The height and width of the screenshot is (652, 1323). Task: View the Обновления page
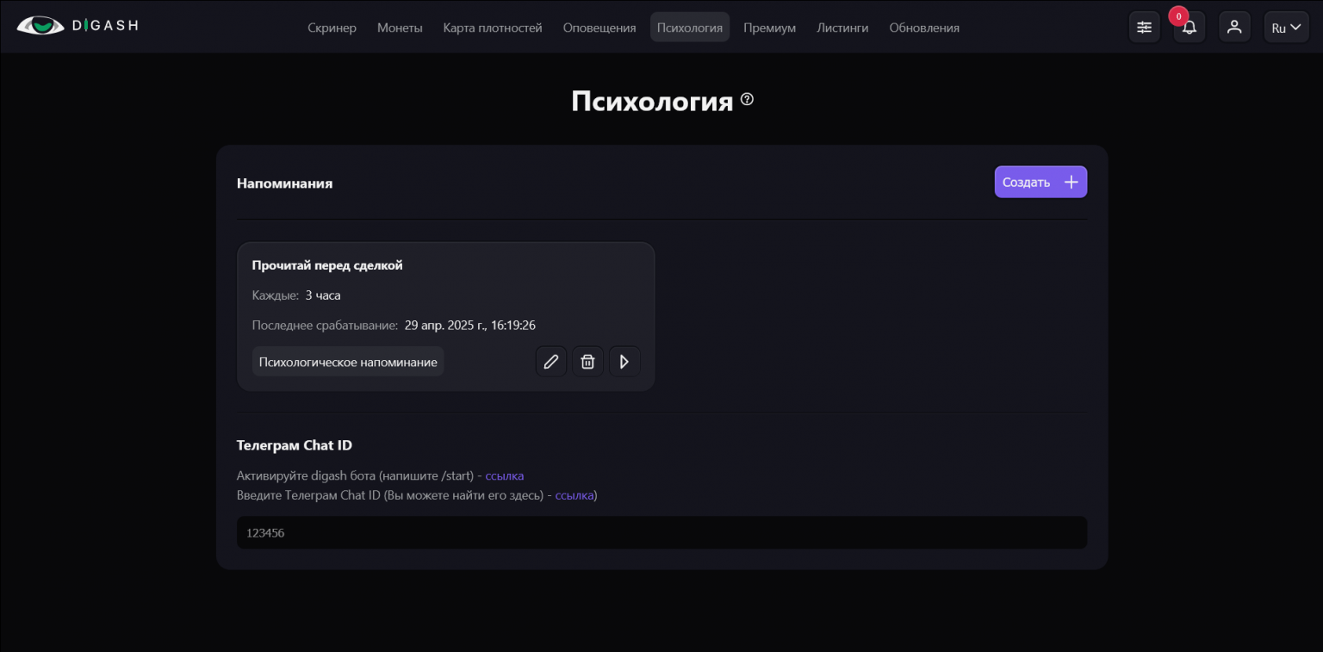923,28
